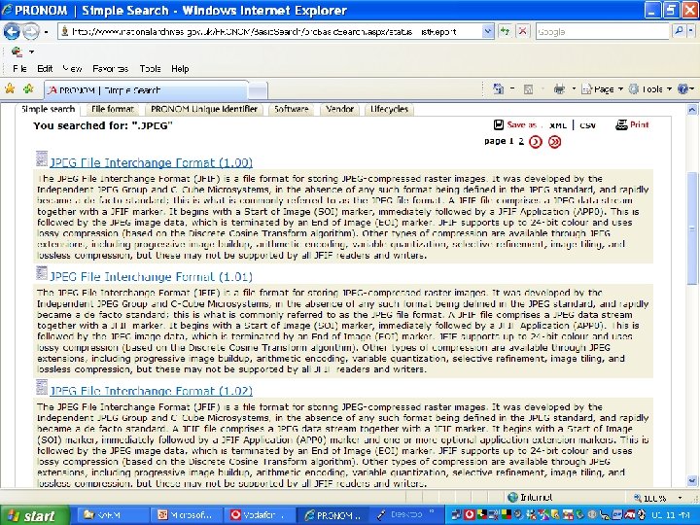Click the Google search box
Viewport: 700px width, 525px height.
pyautogui.click(x=603, y=32)
